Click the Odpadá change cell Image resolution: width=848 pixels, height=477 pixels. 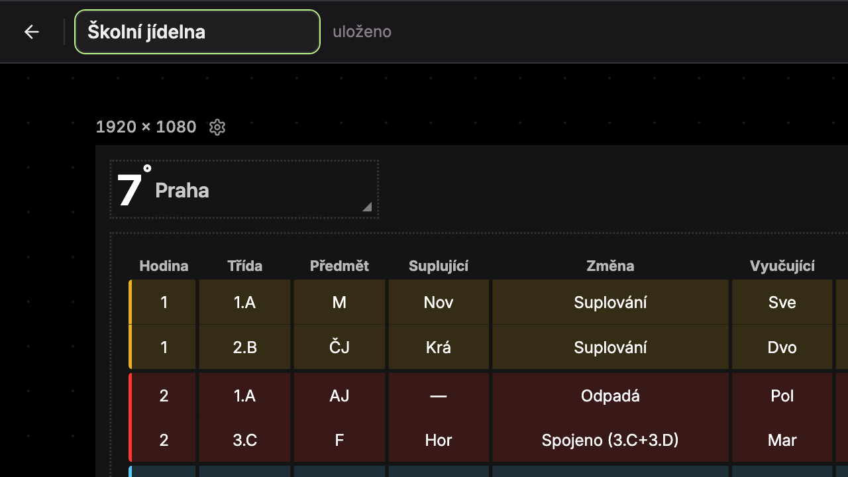pyautogui.click(x=610, y=396)
